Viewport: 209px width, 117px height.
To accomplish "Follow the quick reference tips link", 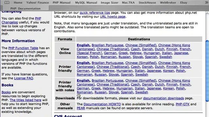I will coord(95,13).
